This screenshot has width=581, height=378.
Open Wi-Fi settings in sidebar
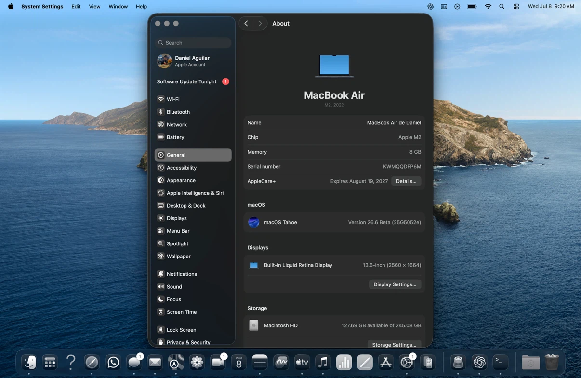(193, 99)
